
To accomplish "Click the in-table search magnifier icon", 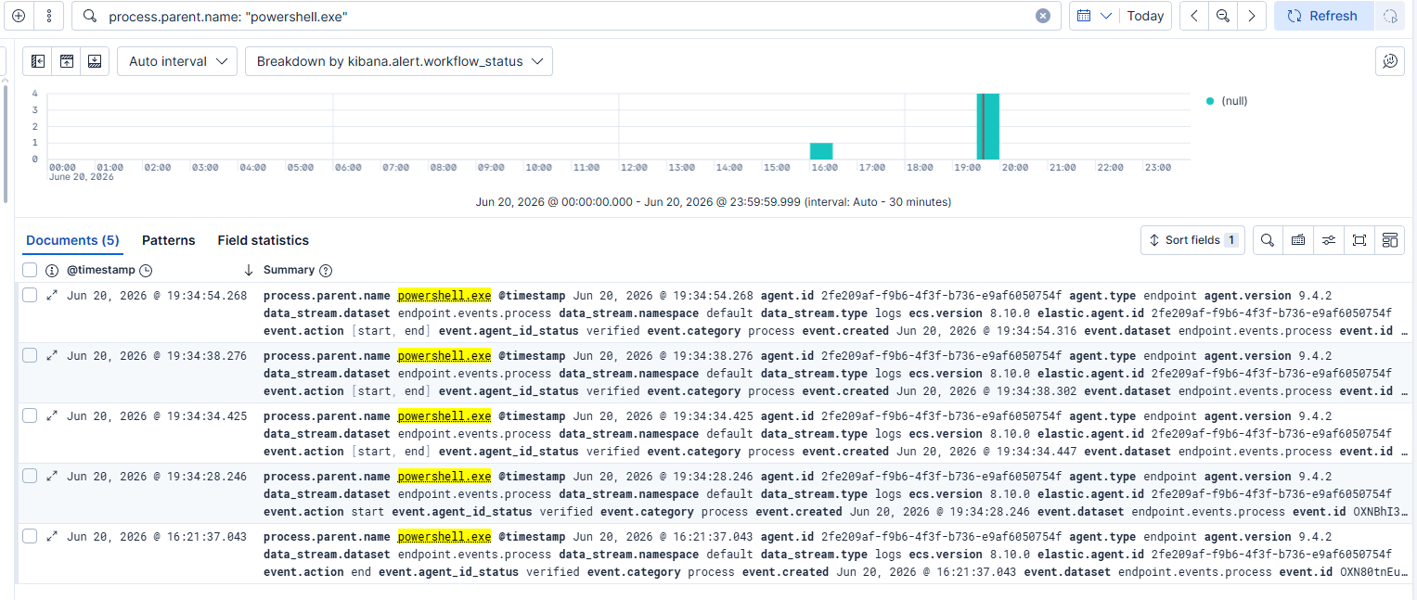I will pos(1268,240).
